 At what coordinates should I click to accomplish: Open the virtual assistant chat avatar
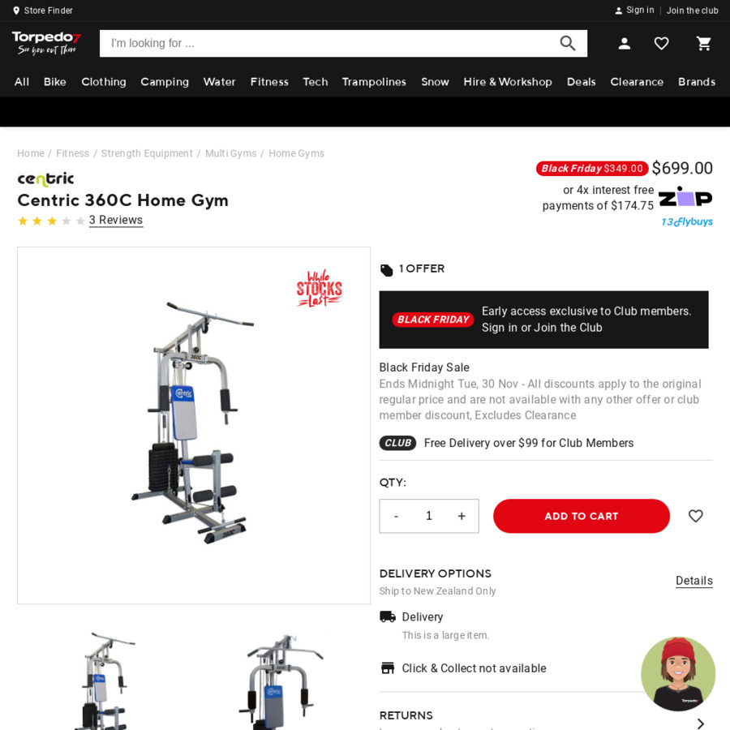(678, 674)
